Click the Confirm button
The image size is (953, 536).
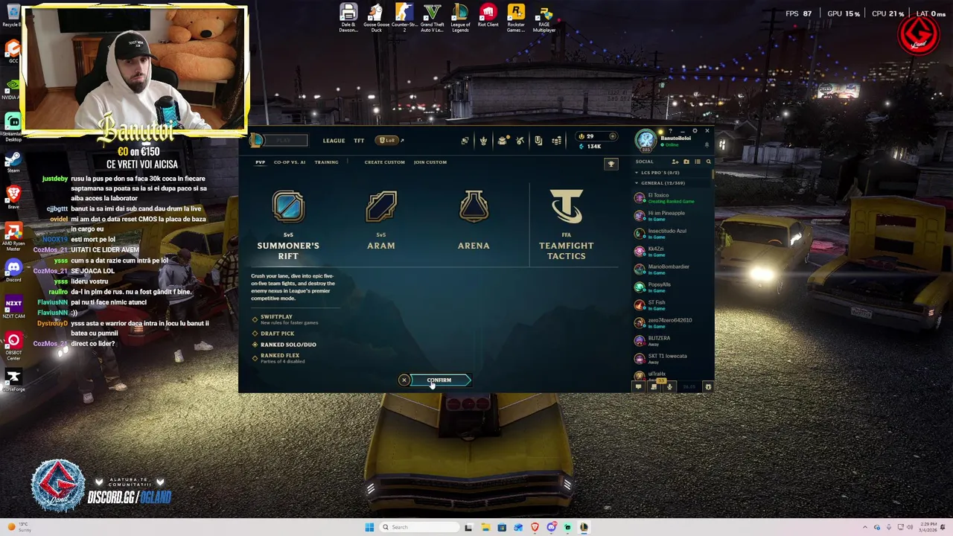[x=439, y=380]
